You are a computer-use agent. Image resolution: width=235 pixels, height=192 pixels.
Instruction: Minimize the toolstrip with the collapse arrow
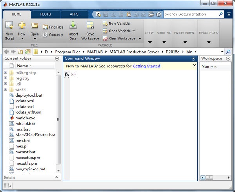(229, 14)
